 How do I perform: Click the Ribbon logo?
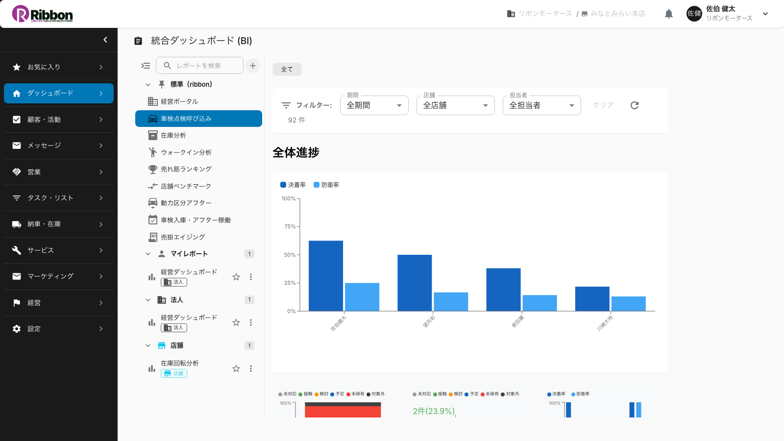43,14
